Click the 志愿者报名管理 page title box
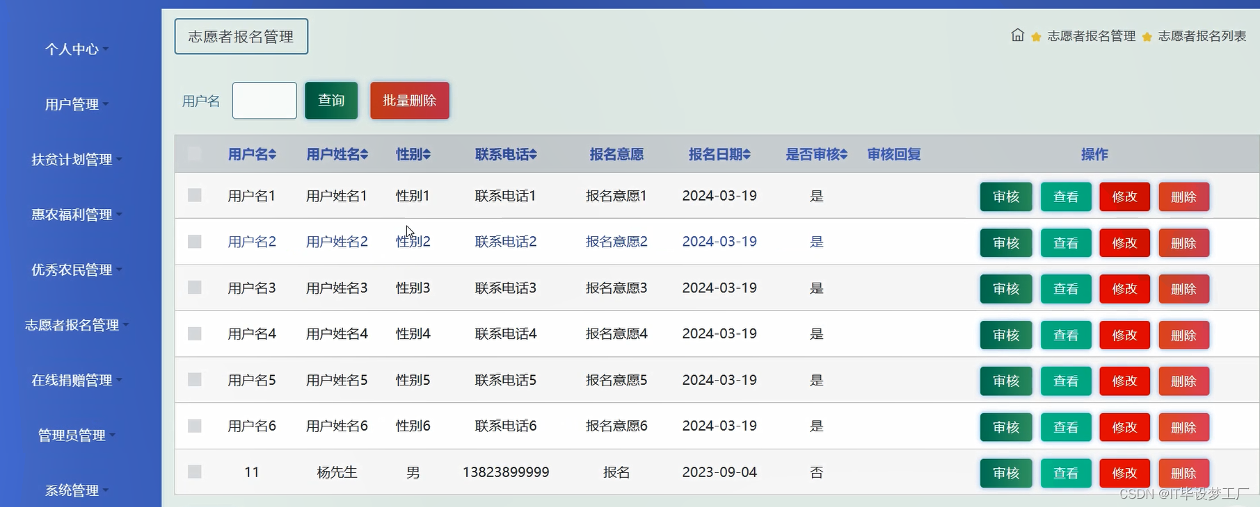The height and width of the screenshot is (507, 1260). (241, 36)
